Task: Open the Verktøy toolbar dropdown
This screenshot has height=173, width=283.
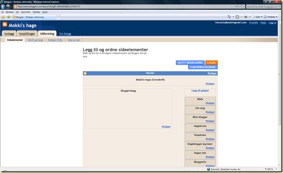Action: [270, 17]
